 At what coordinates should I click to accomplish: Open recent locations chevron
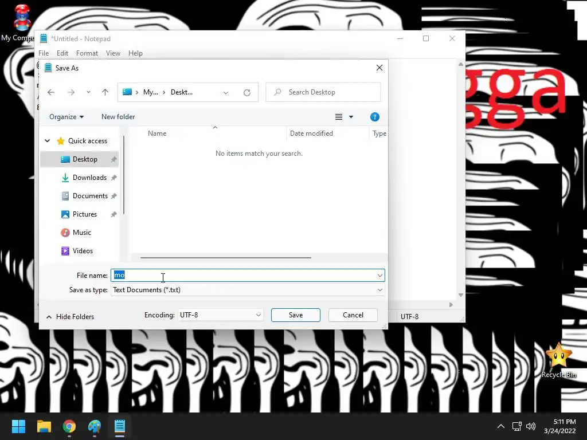tap(88, 92)
